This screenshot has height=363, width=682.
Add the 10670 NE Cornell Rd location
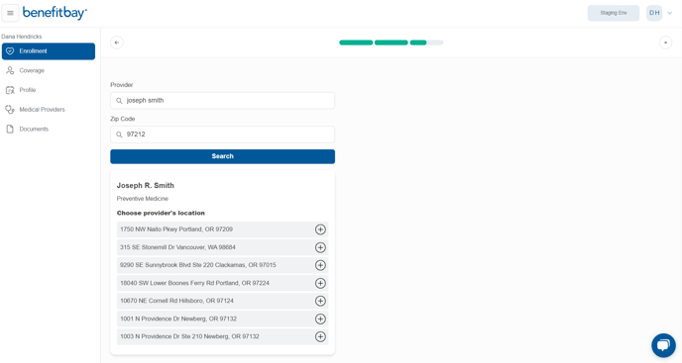[320, 301]
